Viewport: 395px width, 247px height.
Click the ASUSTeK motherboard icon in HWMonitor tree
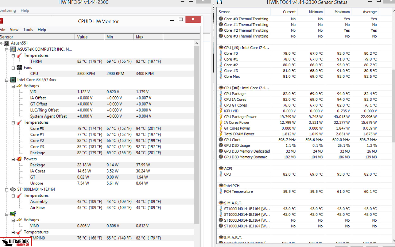pyautogui.click(x=13, y=49)
